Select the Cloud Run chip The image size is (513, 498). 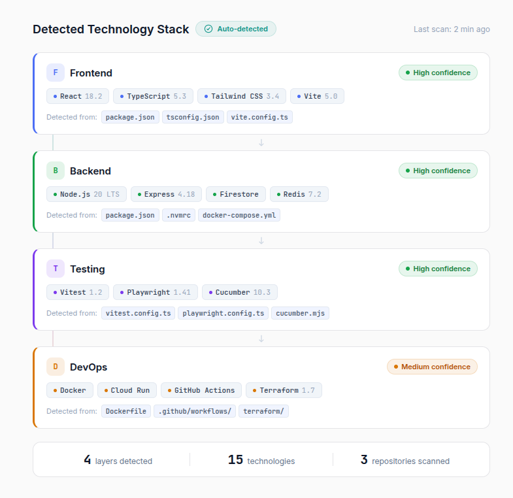tap(127, 390)
